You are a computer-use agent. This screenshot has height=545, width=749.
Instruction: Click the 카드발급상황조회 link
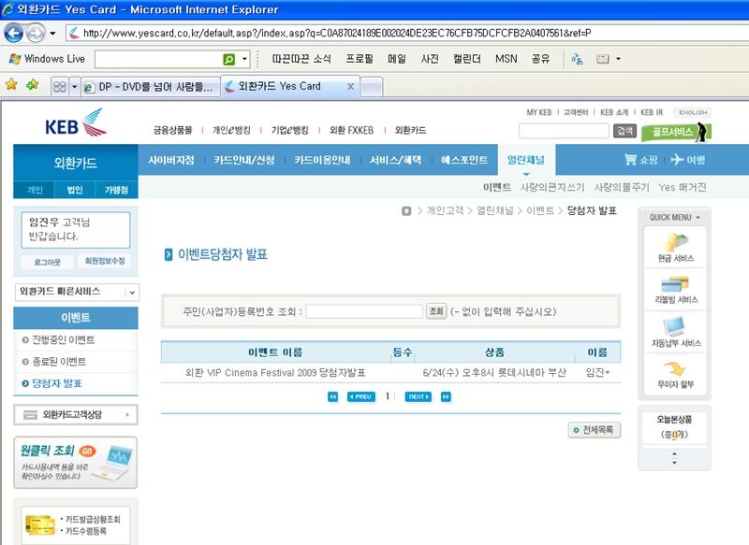pos(91,519)
